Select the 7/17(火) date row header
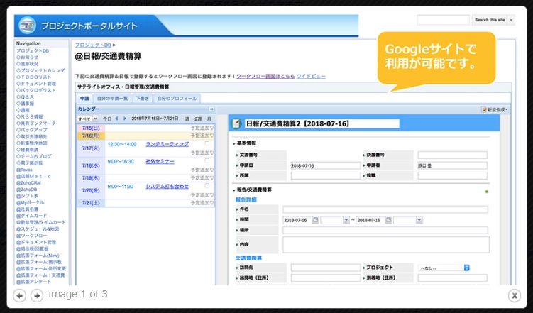The height and width of the screenshot is (313, 533). 91,148
